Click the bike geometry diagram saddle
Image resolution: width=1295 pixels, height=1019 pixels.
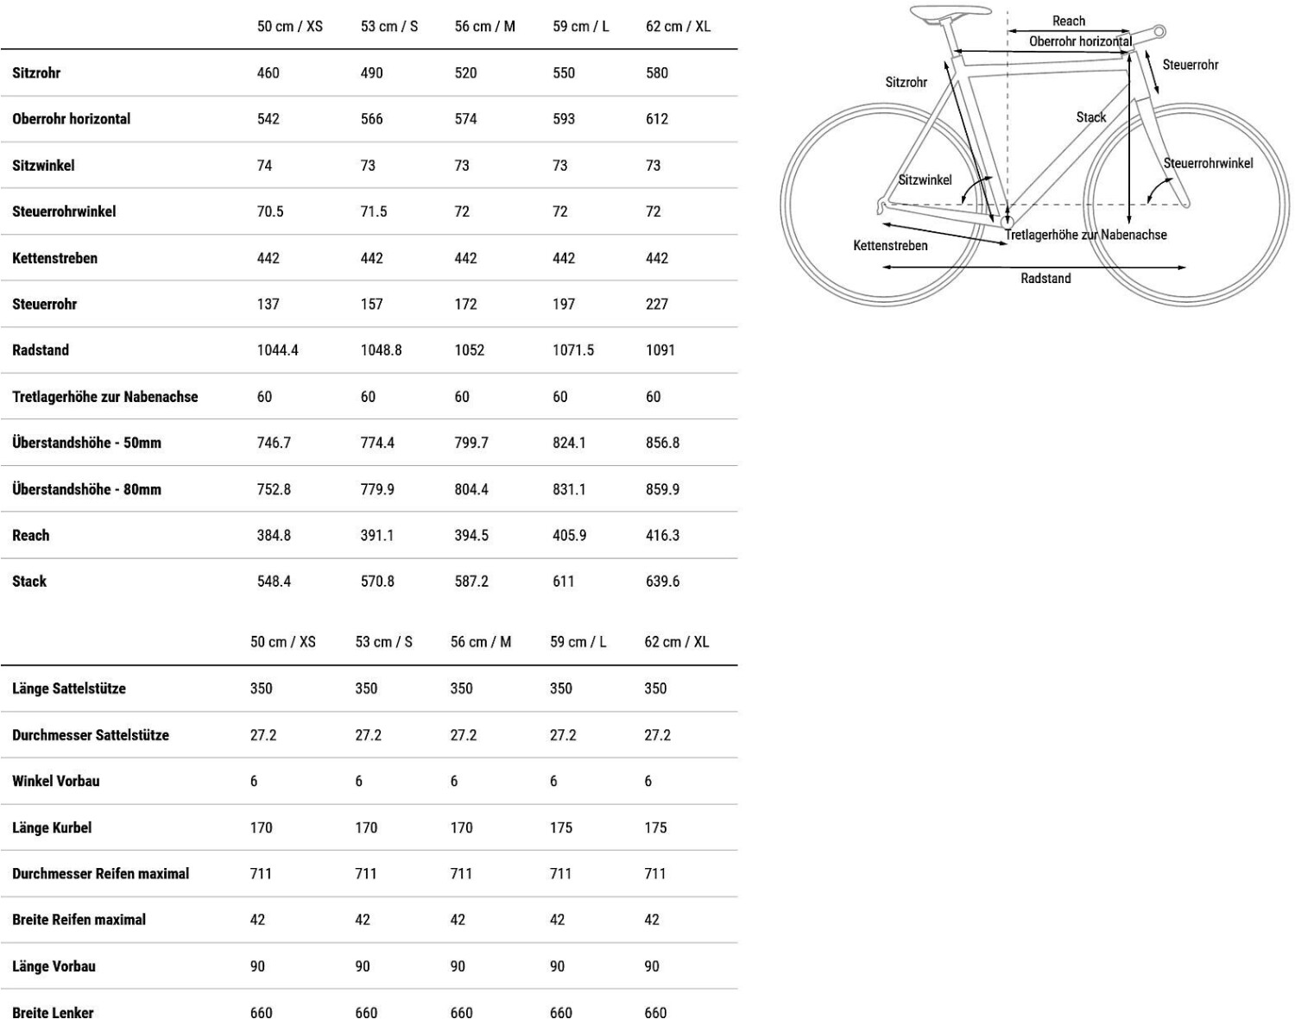950,11
